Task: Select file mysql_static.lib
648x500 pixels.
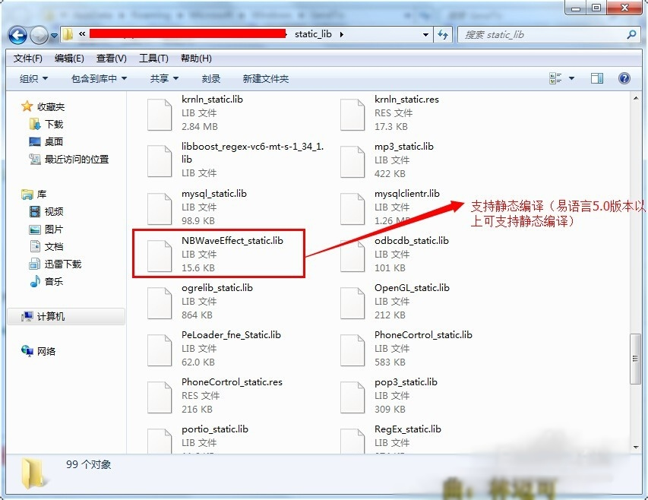Action: 213,193
